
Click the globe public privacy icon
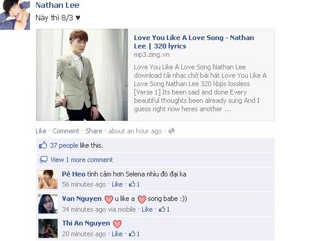172,131
